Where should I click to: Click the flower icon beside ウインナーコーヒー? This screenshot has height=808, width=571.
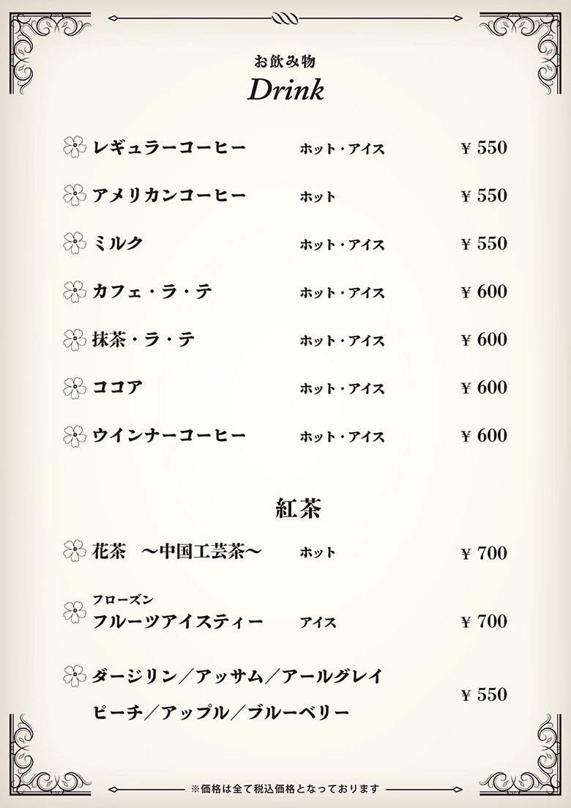click(75, 436)
